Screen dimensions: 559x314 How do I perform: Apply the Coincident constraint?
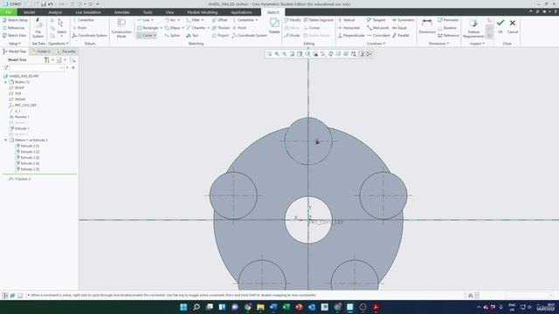coord(378,36)
